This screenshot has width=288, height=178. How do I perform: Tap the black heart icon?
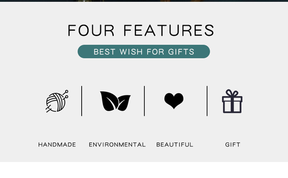point(174,101)
